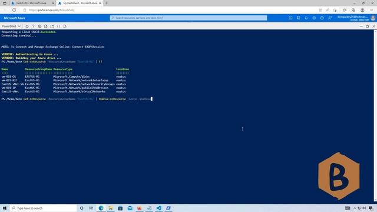Click the site information lock icon

click(25, 10)
